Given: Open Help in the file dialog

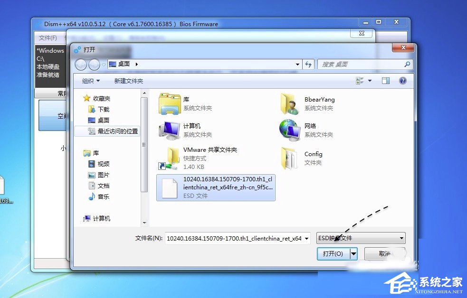Looking at the screenshot, I should pyautogui.click(x=402, y=80).
